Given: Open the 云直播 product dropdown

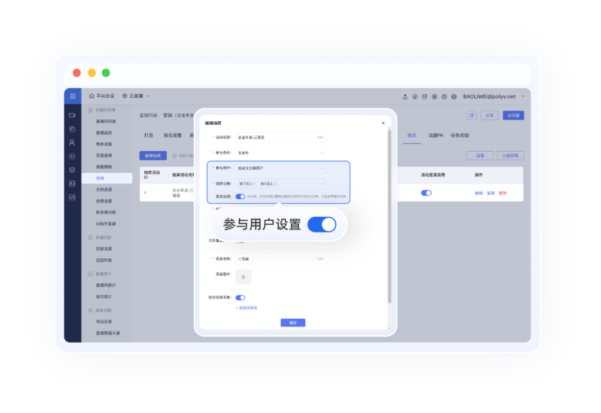Looking at the screenshot, I should click(x=136, y=96).
